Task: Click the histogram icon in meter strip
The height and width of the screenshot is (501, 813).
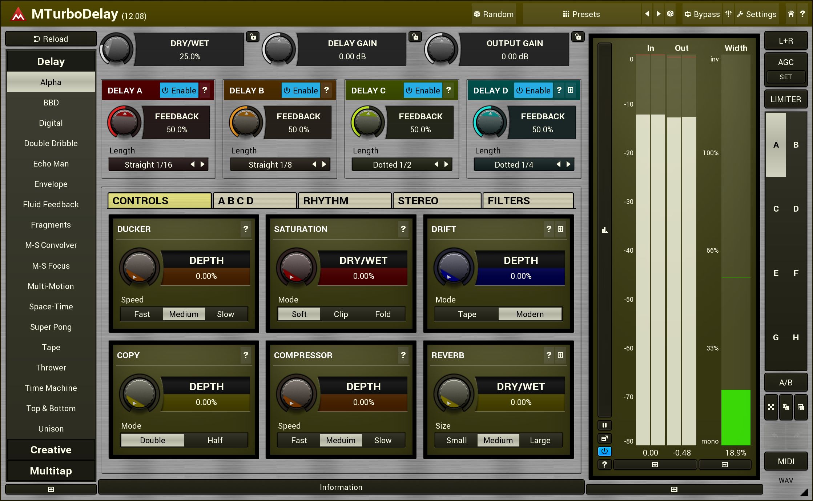Action: [x=604, y=230]
